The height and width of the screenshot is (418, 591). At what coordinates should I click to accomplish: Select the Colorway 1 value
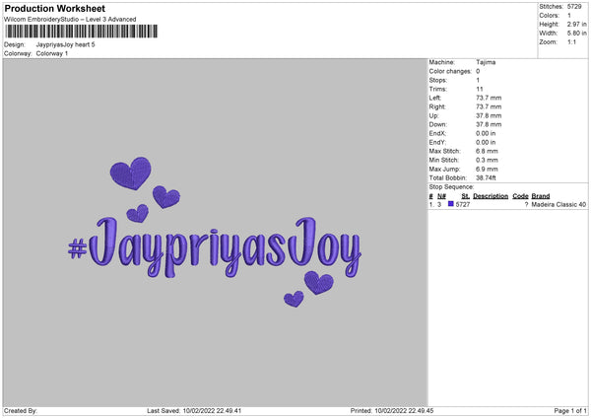tap(52, 53)
